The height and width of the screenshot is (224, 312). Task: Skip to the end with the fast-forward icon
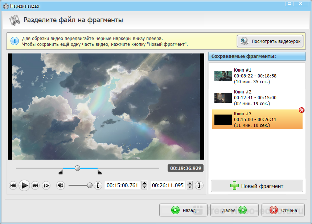pyautogui.click(x=35, y=185)
